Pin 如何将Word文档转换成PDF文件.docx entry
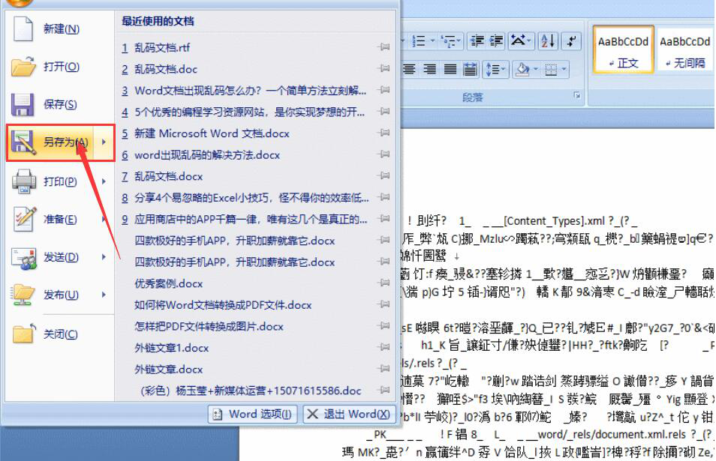716x461 pixels. tap(384, 304)
